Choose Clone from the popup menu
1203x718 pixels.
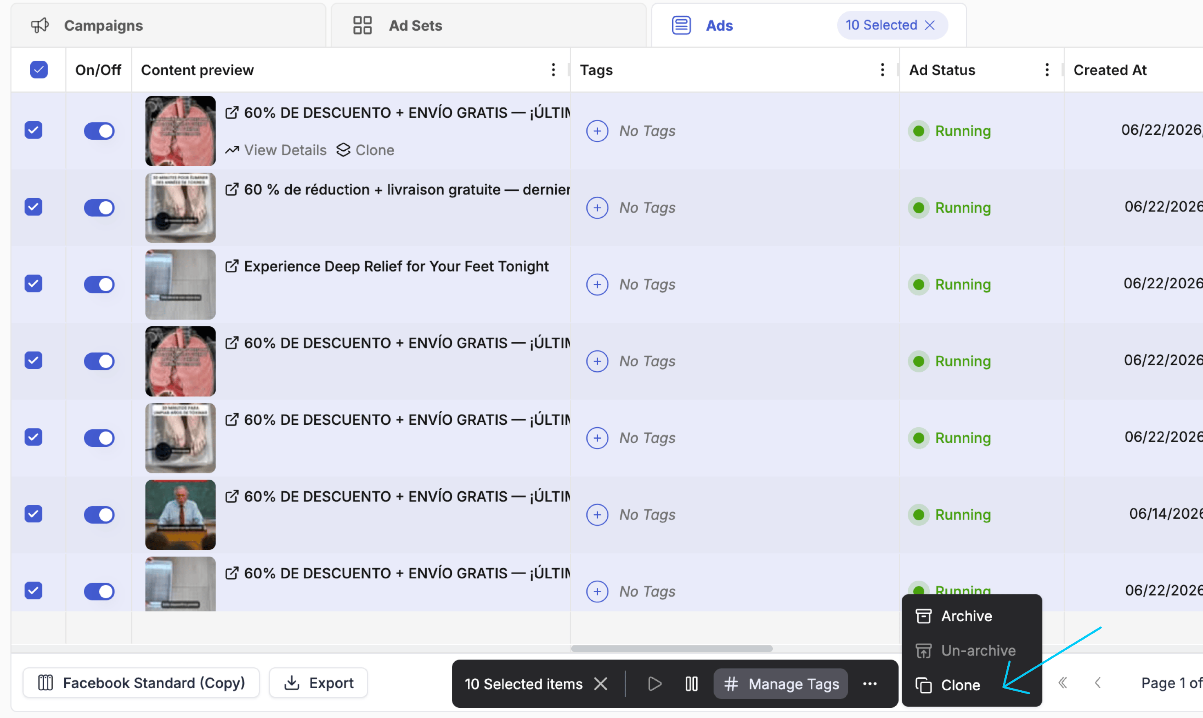(x=971, y=685)
